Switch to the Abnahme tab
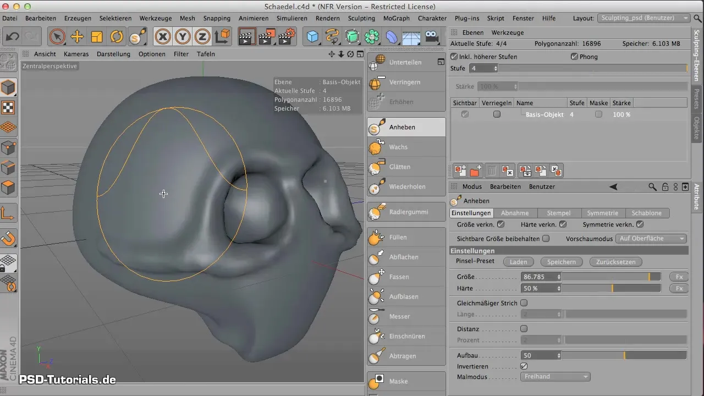The image size is (704, 396). point(515,213)
